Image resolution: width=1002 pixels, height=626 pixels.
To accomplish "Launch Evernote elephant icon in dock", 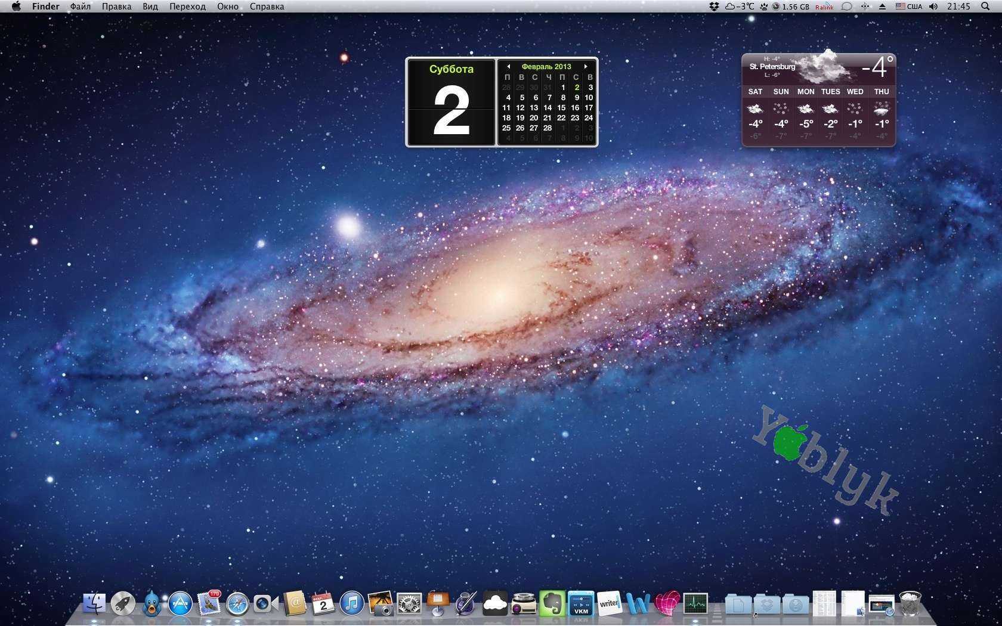I will [552, 603].
